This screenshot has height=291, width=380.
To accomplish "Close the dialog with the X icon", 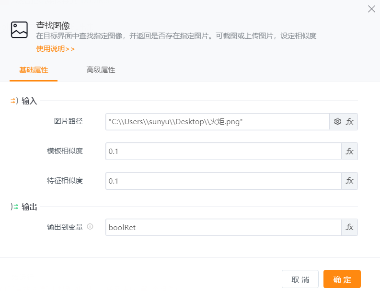I will coord(371,9).
